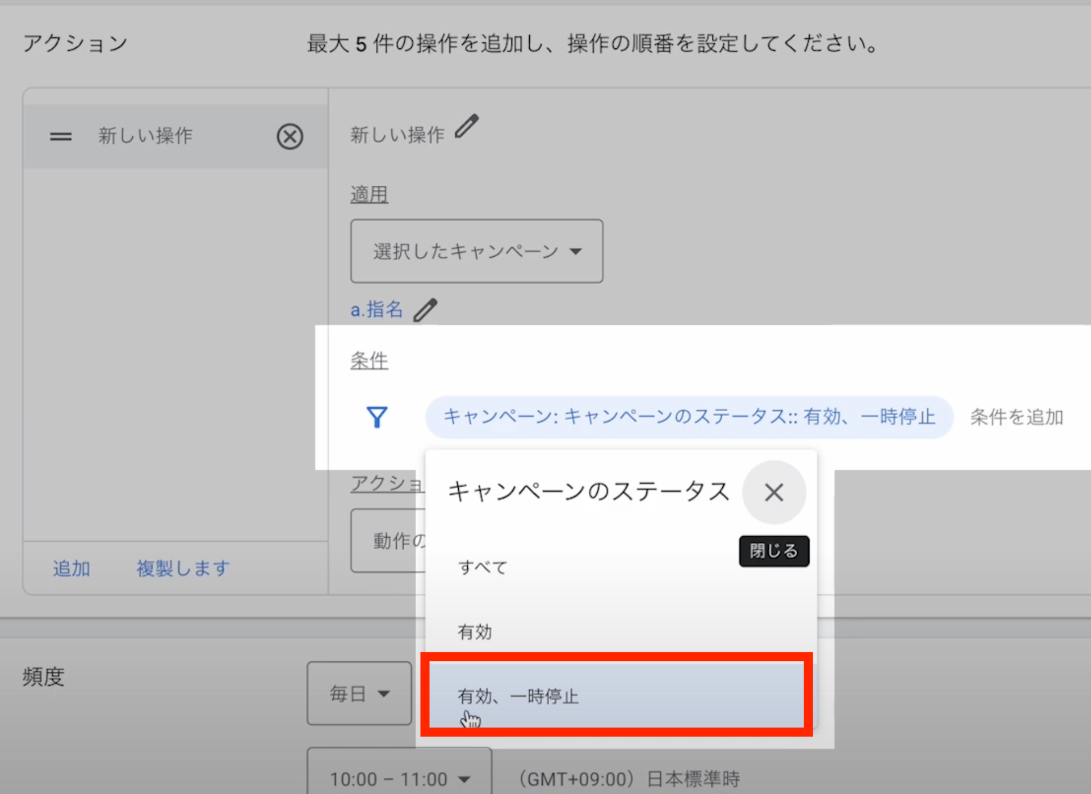
Task: Select the 新しい操作 item in the left list
Action: (x=146, y=136)
